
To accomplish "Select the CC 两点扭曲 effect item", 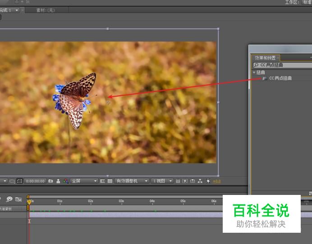I will tap(280, 78).
